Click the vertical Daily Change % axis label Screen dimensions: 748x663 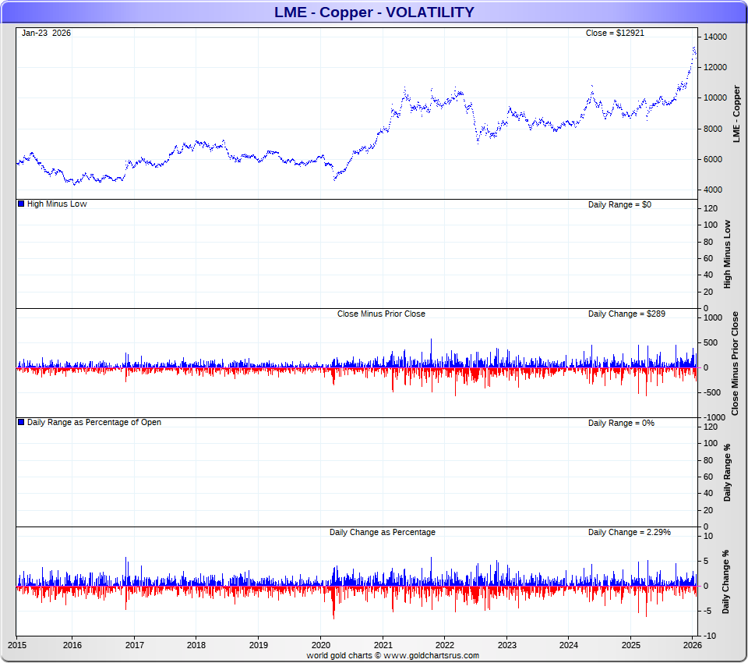pyautogui.click(x=726, y=582)
